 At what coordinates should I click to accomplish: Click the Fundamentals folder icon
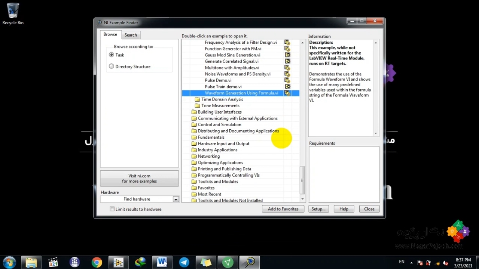point(193,137)
